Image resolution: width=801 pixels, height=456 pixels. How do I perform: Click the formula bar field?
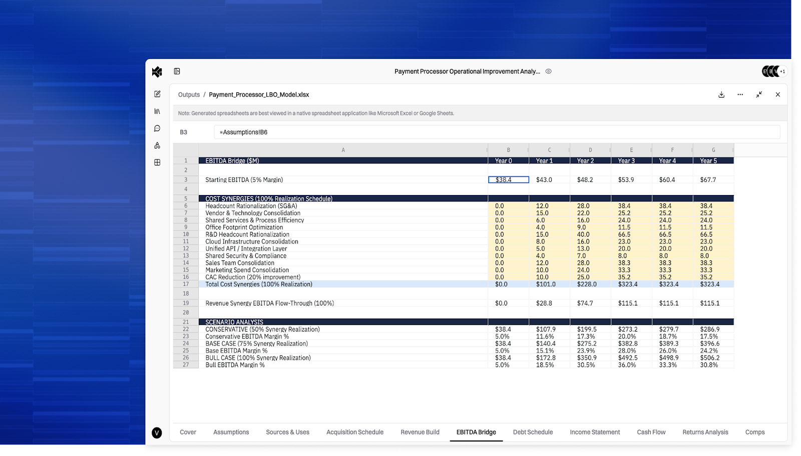click(x=497, y=132)
